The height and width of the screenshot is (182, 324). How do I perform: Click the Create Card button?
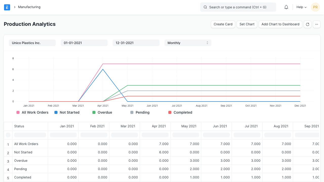pos(223,24)
